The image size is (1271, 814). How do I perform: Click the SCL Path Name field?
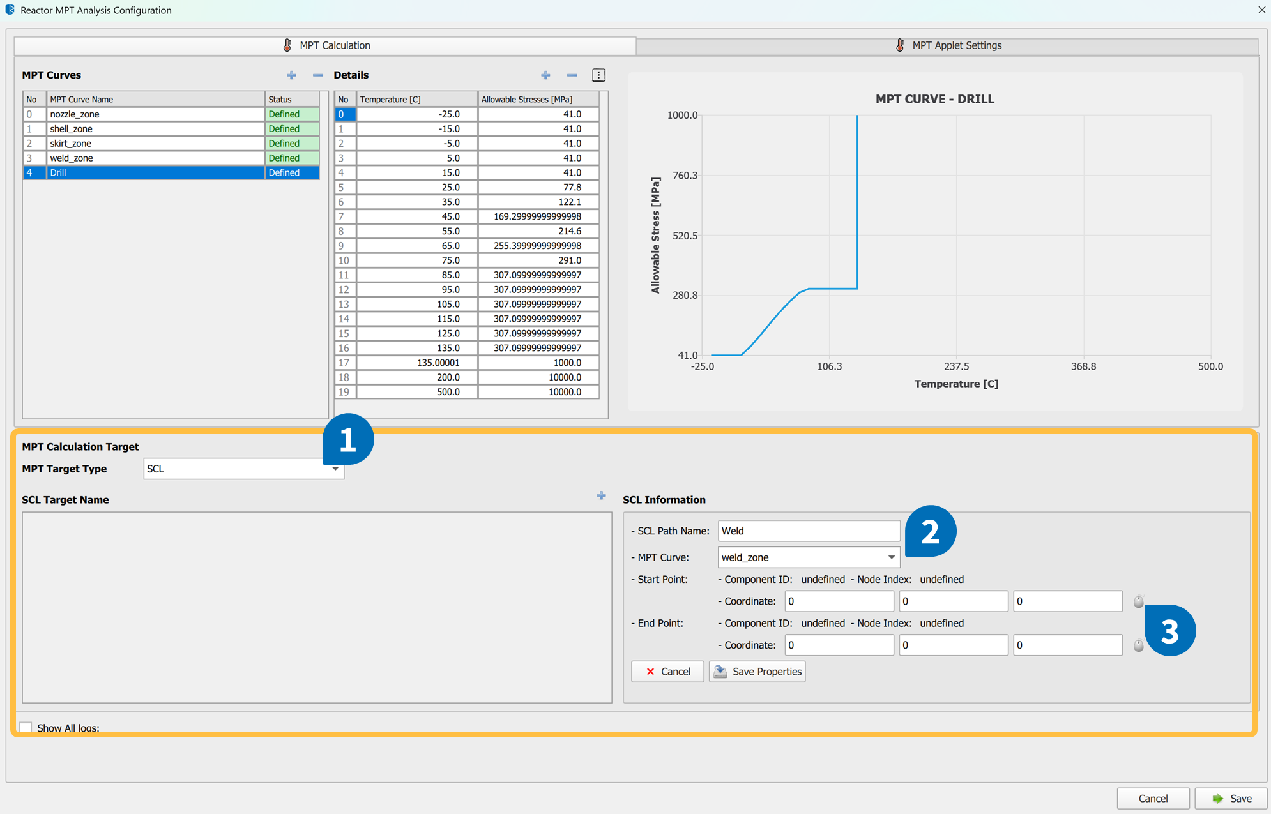pyautogui.click(x=809, y=531)
